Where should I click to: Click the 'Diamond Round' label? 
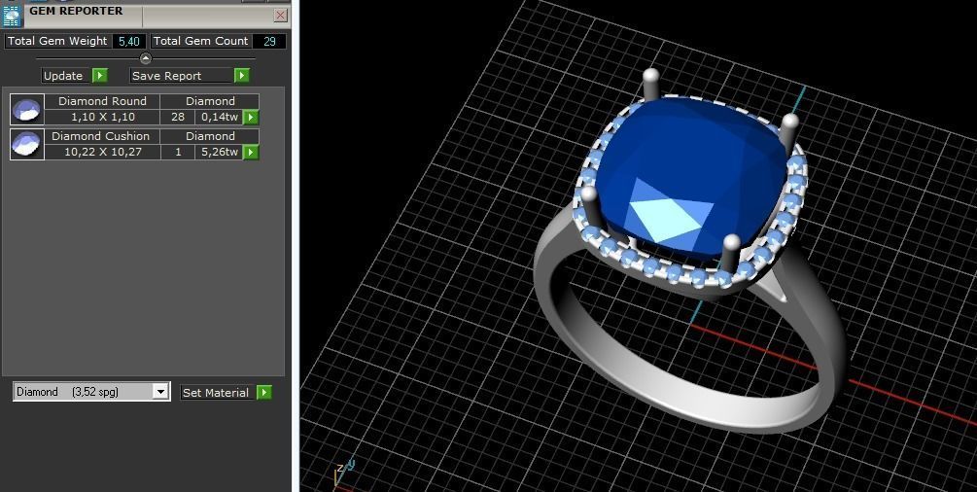[103, 101]
